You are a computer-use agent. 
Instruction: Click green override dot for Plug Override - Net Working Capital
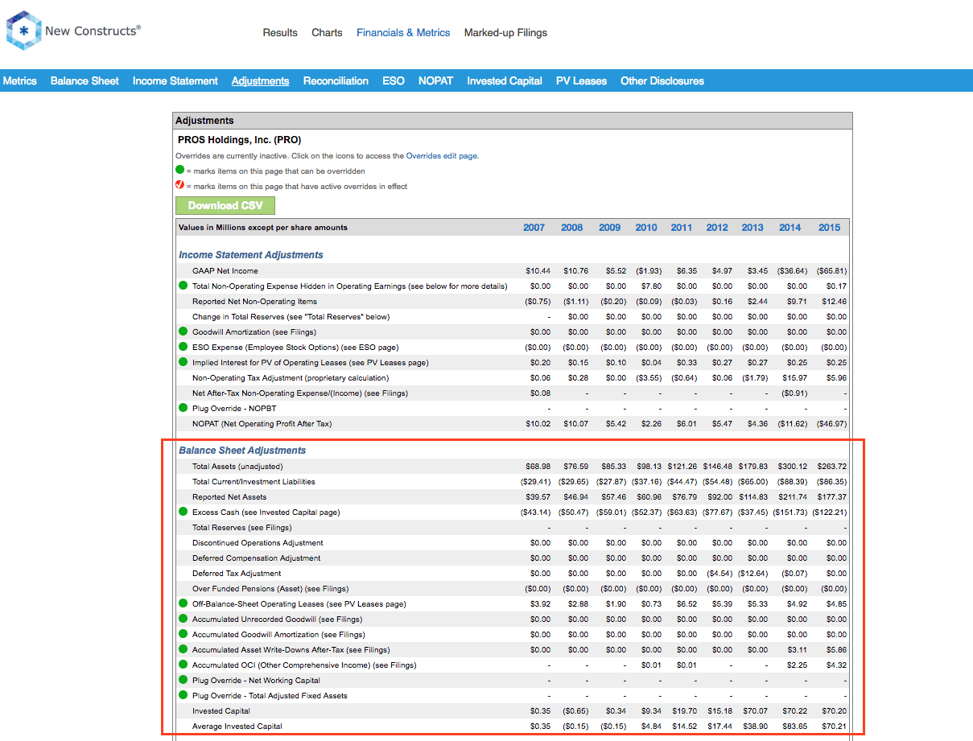pyautogui.click(x=183, y=680)
